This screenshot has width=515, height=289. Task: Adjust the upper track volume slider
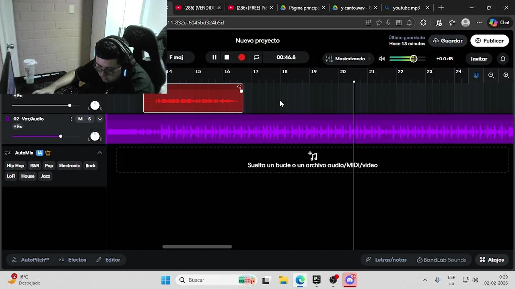[70, 106]
